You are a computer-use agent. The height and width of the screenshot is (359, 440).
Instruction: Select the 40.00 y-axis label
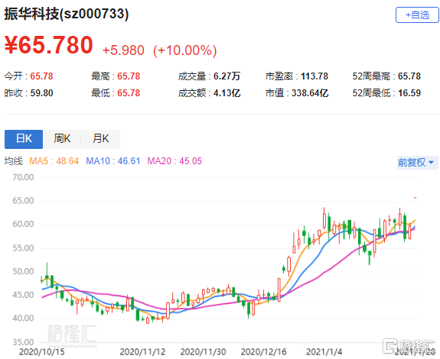pyautogui.click(x=23, y=319)
